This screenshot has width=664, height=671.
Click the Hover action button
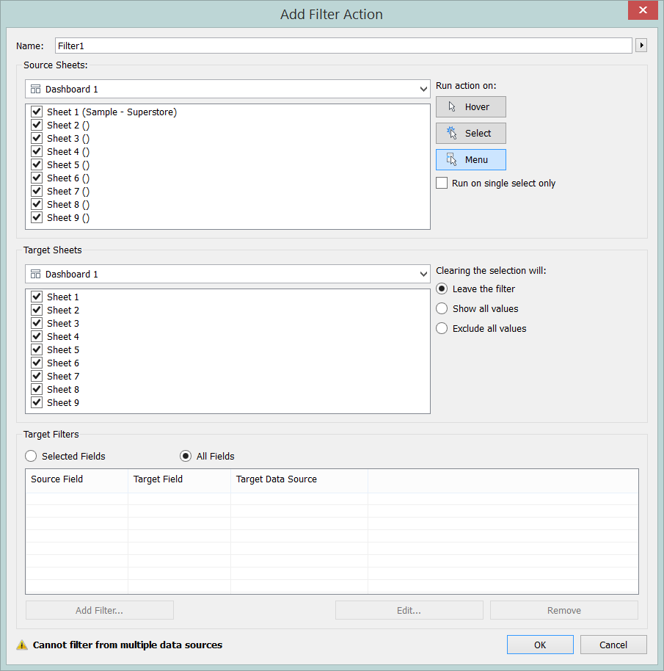(x=470, y=107)
